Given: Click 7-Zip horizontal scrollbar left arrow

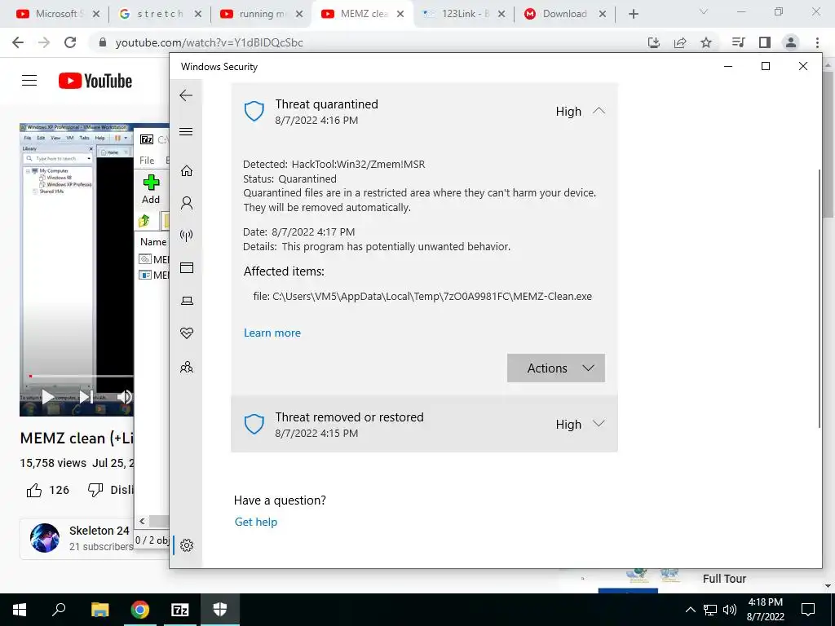Looking at the screenshot, I should coord(142,521).
